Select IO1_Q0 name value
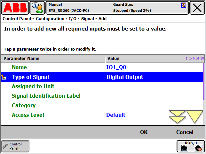Image resolution: width=206 pixels, height=154 pixels. pos(116,67)
